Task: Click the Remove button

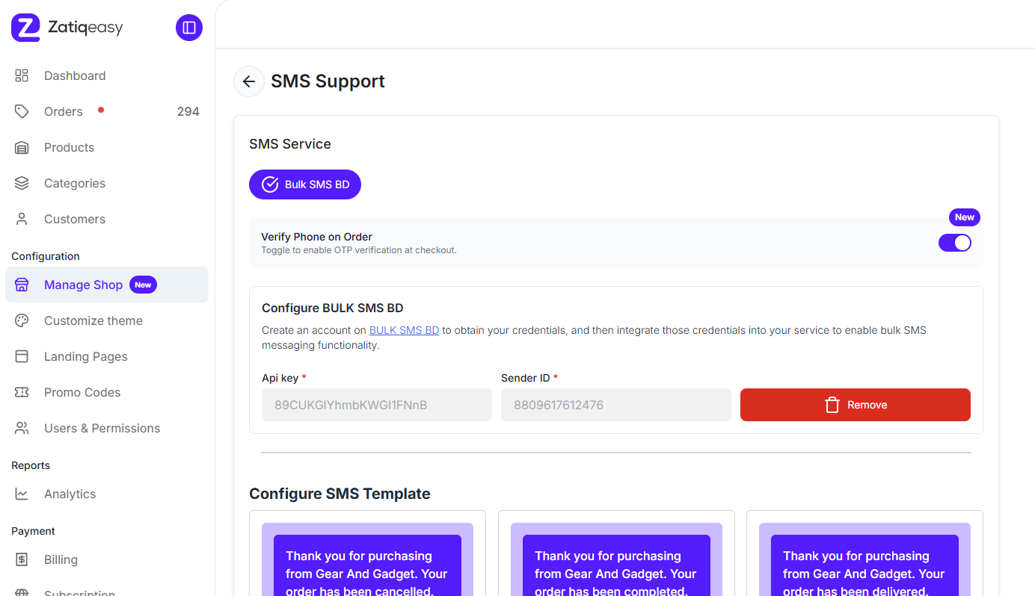Action: click(x=855, y=404)
